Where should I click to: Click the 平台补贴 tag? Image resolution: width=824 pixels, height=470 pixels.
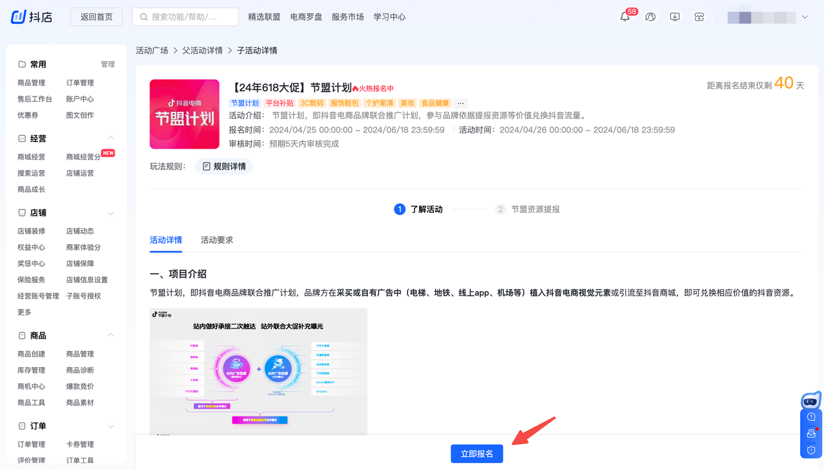pyautogui.click(x=280, y=103)
